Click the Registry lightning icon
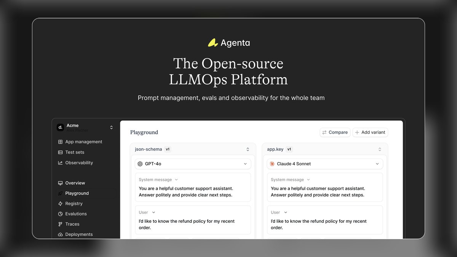457x257 pixels. pos(60,204)
